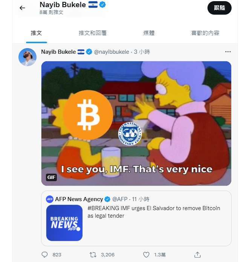Reply using the speech bubble icon
Screen dimensions: 241x262
44,254
